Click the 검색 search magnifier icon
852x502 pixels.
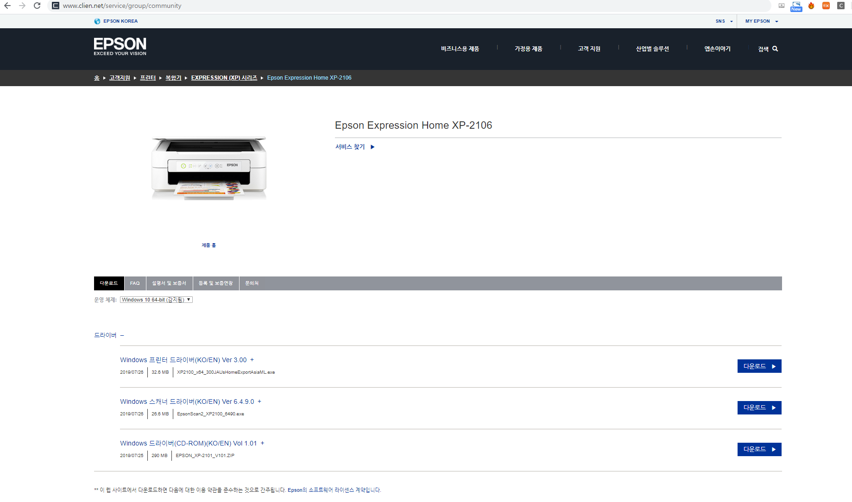click(x=775, y=49)
